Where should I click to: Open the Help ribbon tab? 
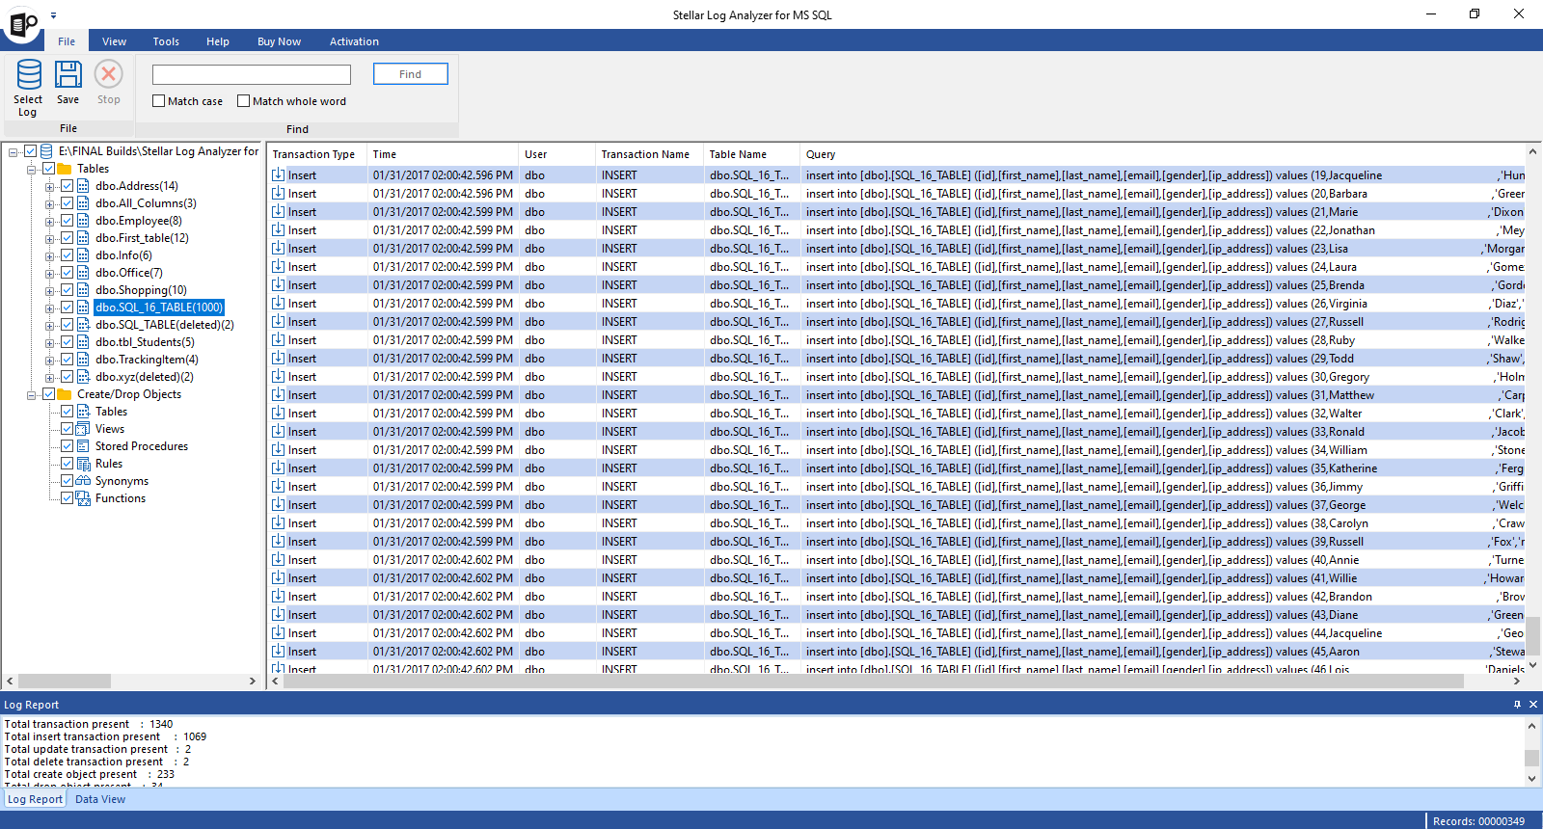[218, 41]
